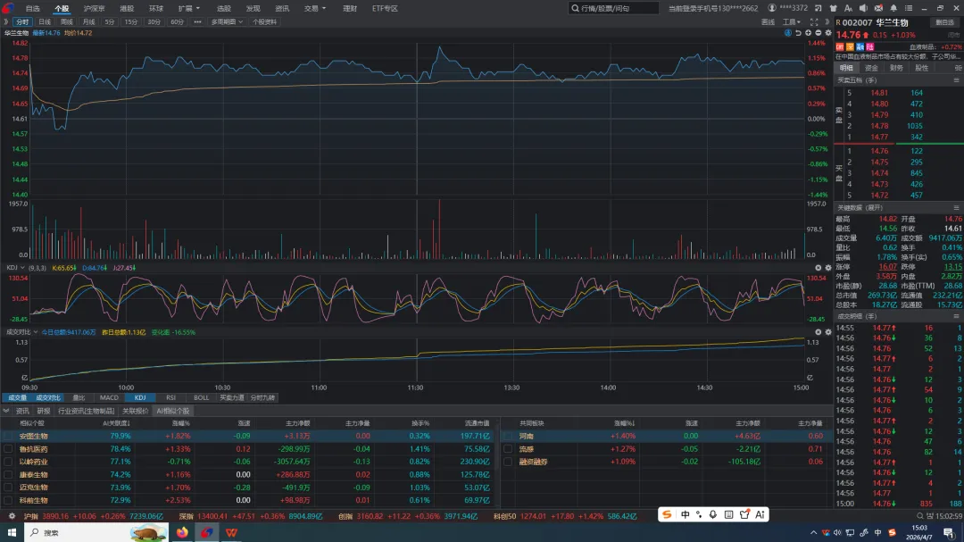The height and width of the screenshot is (542, 964).
Task: Toggle the sound speaker icon
Action: point(863,8)
